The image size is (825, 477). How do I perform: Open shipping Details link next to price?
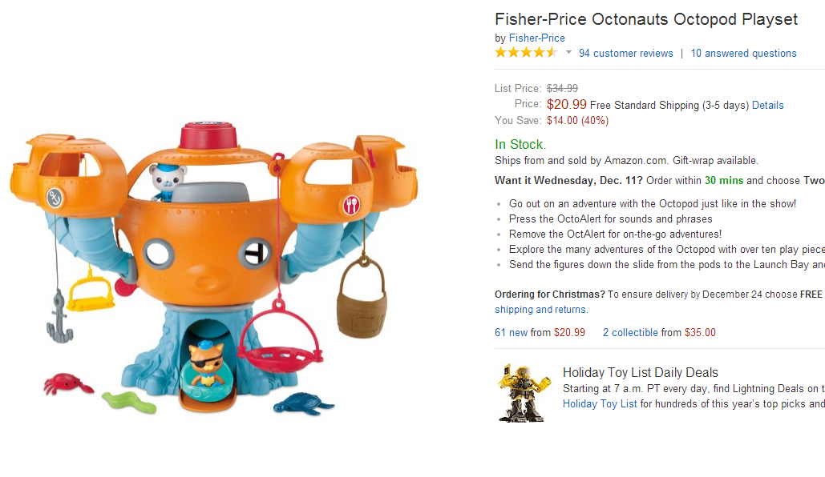(767, 106)
